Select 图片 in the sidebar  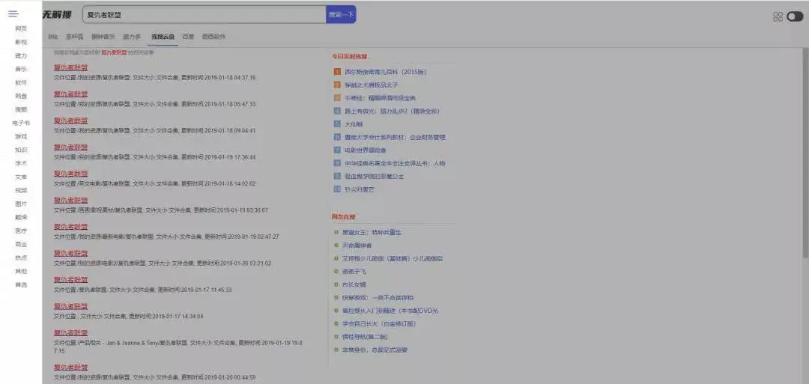coord(21,204)
